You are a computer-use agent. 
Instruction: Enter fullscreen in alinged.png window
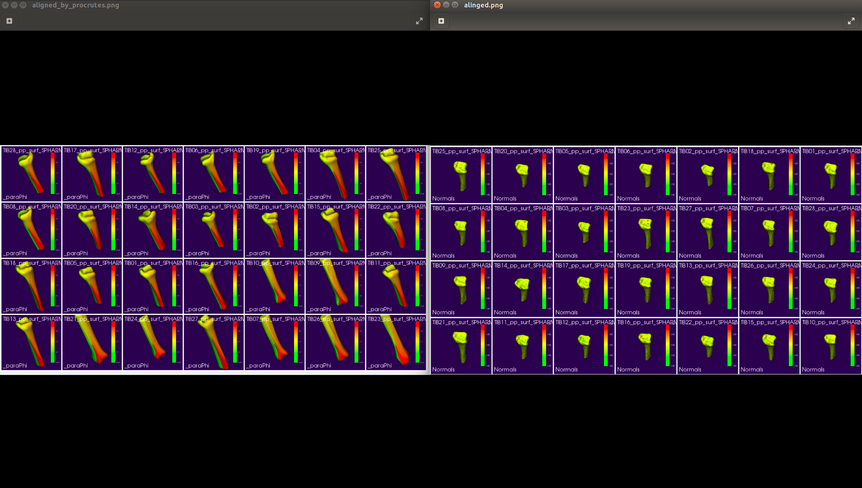pos(851,21)
